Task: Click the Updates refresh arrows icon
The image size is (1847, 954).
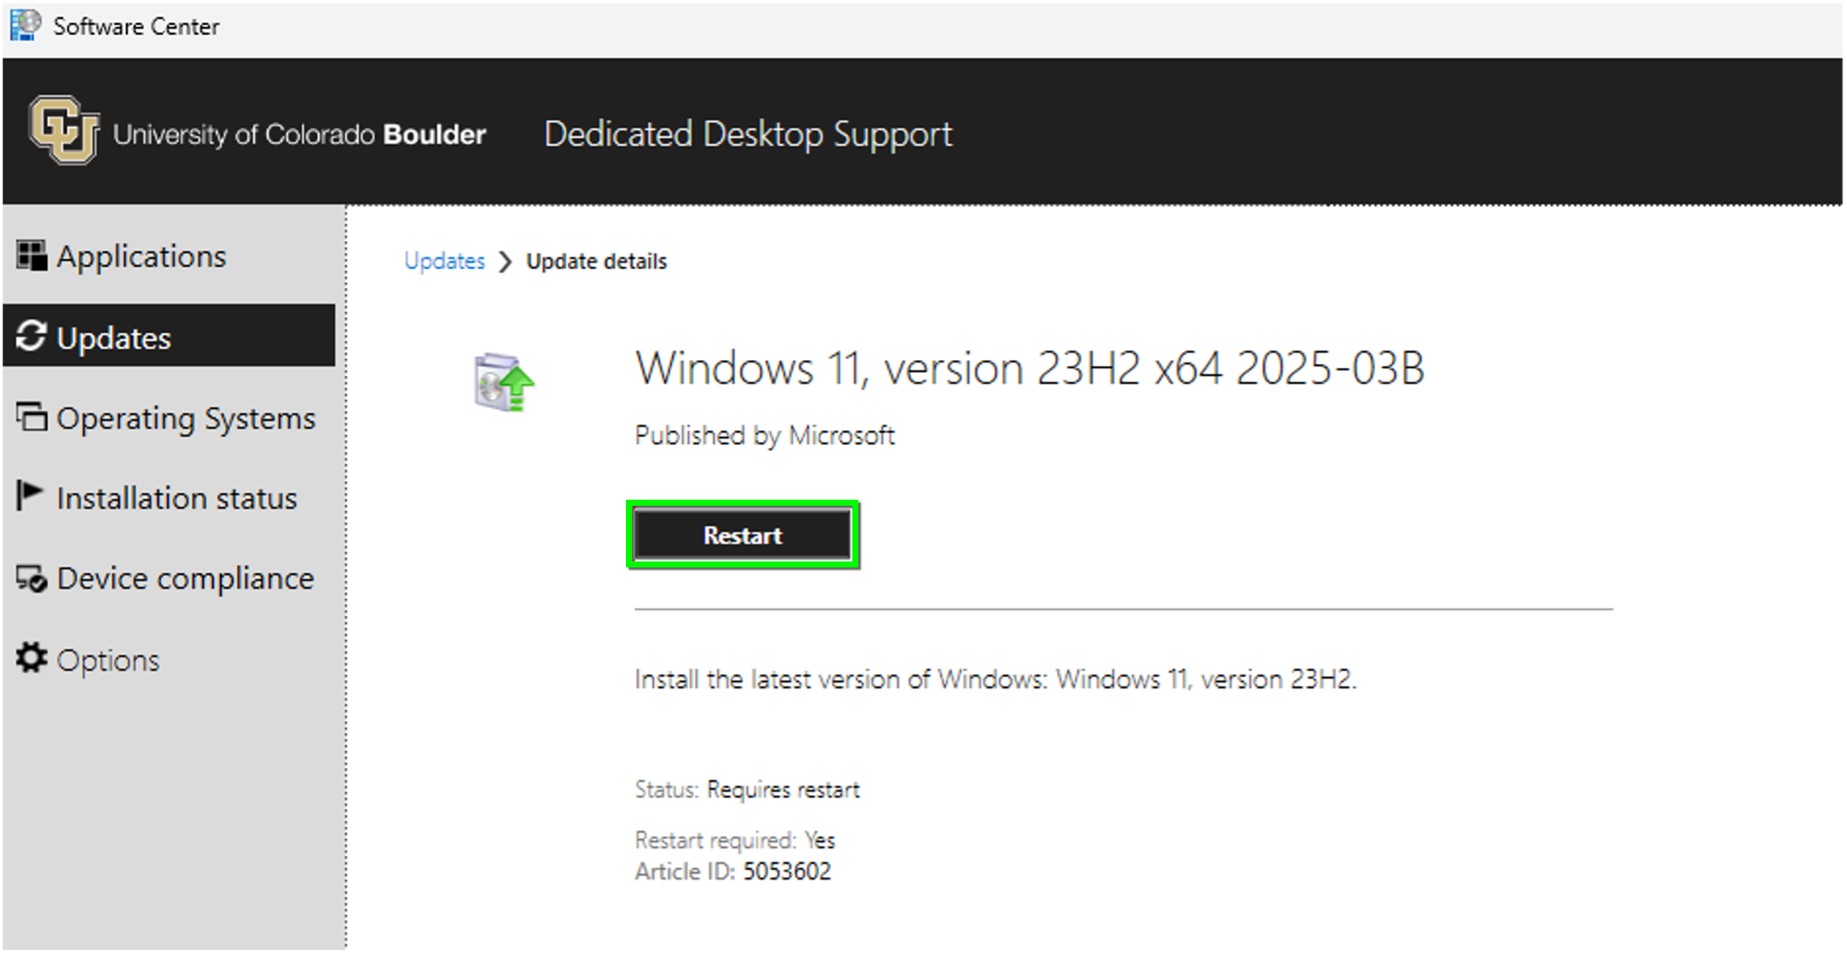Action: coord(31,336)
